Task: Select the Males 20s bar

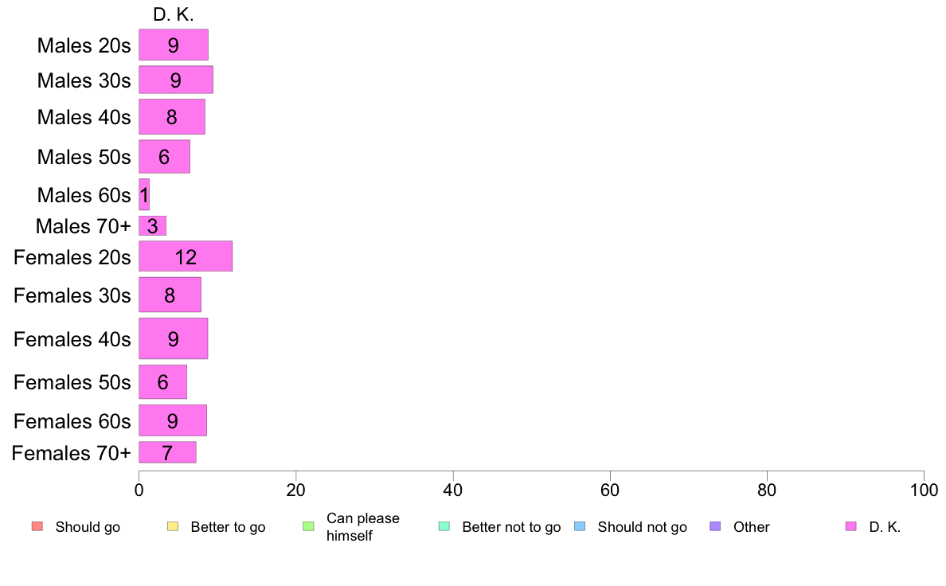Action: click(x=174, y=45)
